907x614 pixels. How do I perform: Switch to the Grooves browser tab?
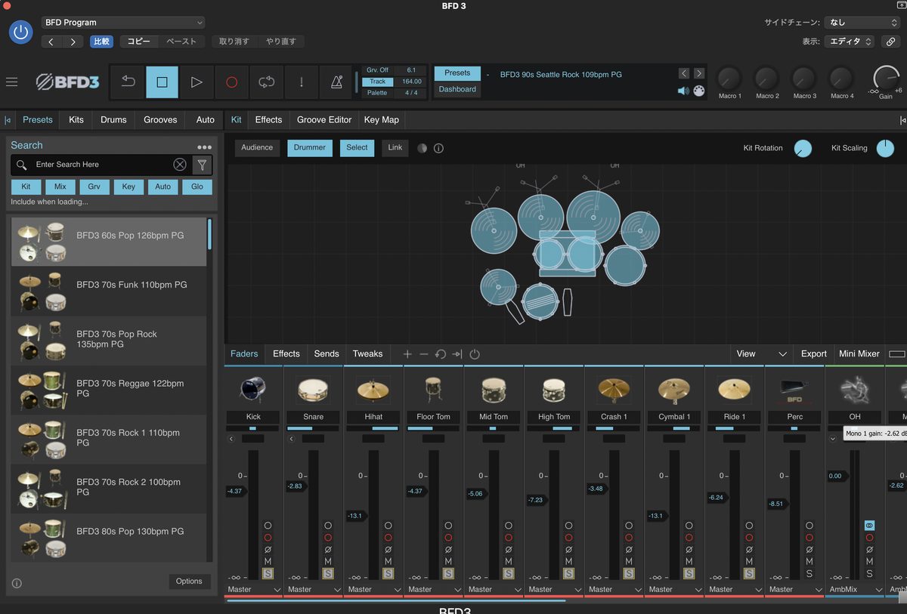pos(160,120)
